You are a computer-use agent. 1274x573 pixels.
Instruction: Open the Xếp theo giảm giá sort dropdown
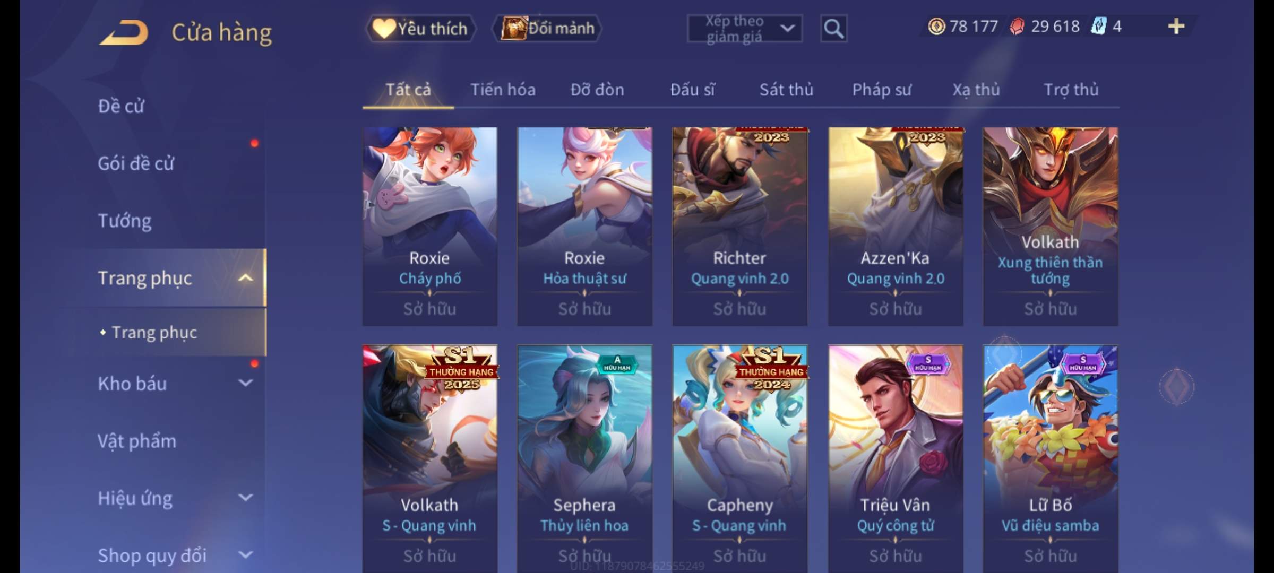[x=744, y=29]
